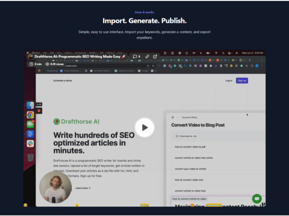Click the presenter's webcam bubble thumbnail
Screen dimensions: 289x216
click(55, 188)
